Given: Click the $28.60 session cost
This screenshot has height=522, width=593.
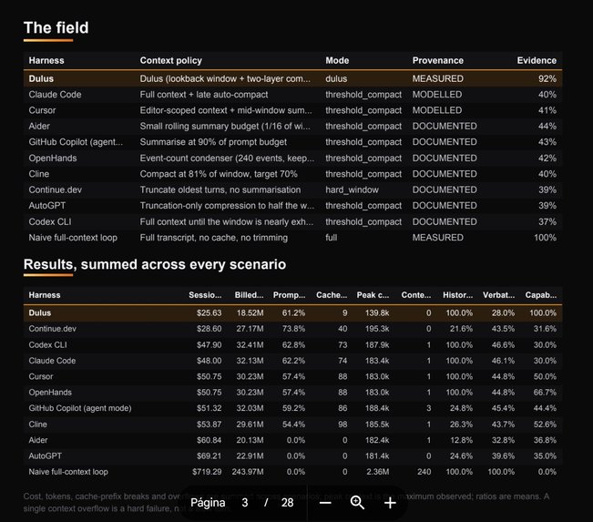Looking at the screenshot, I should (x=210, y=329).
